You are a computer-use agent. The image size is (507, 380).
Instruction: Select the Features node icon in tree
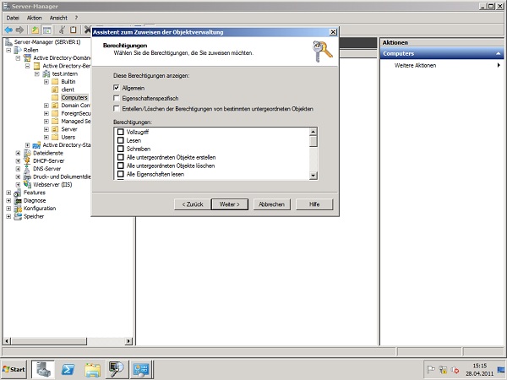pyautogui.click(x=18, y=193)
